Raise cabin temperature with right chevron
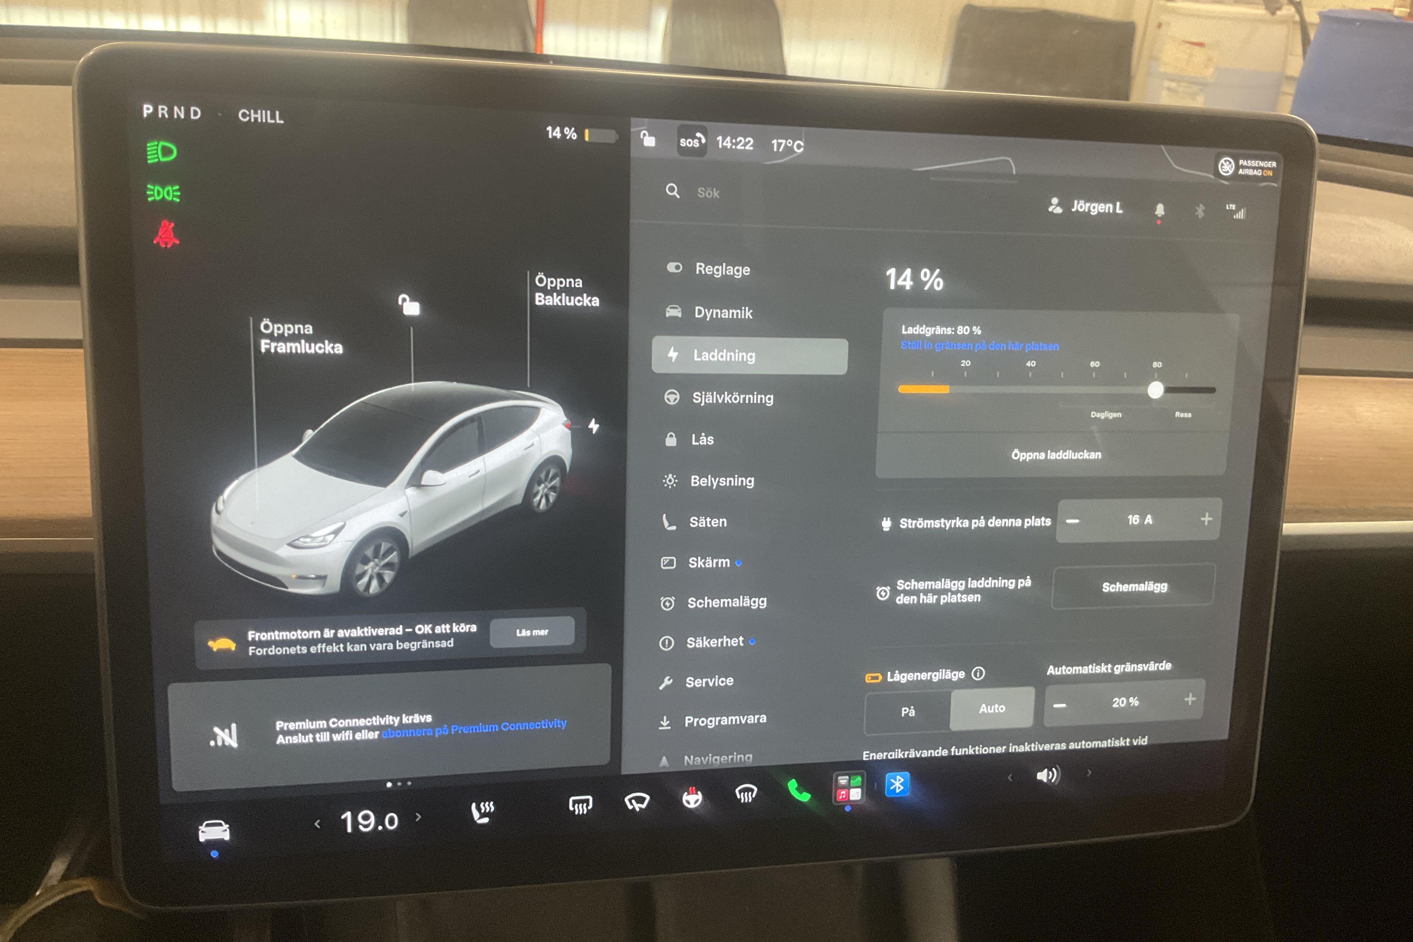The image size is (1413, 942). (x=419, y=817)
